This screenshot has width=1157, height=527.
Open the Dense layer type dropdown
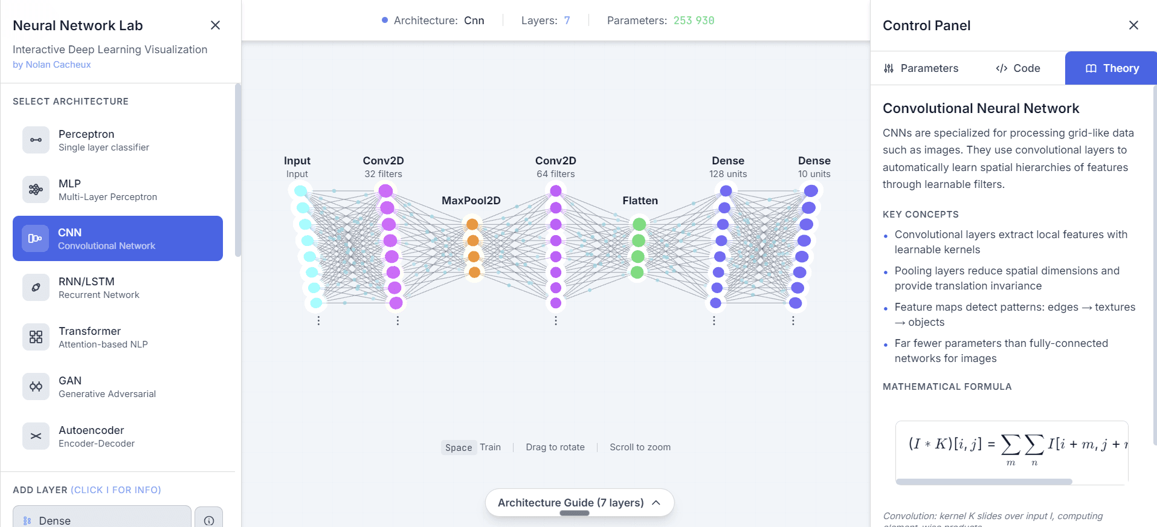coord(102,520)
